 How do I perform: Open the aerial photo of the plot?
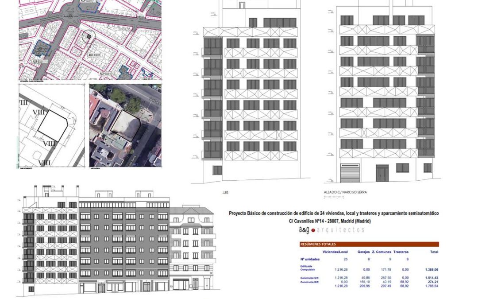pos(125,126)
